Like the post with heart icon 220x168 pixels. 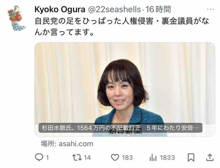tap(115, 157)
